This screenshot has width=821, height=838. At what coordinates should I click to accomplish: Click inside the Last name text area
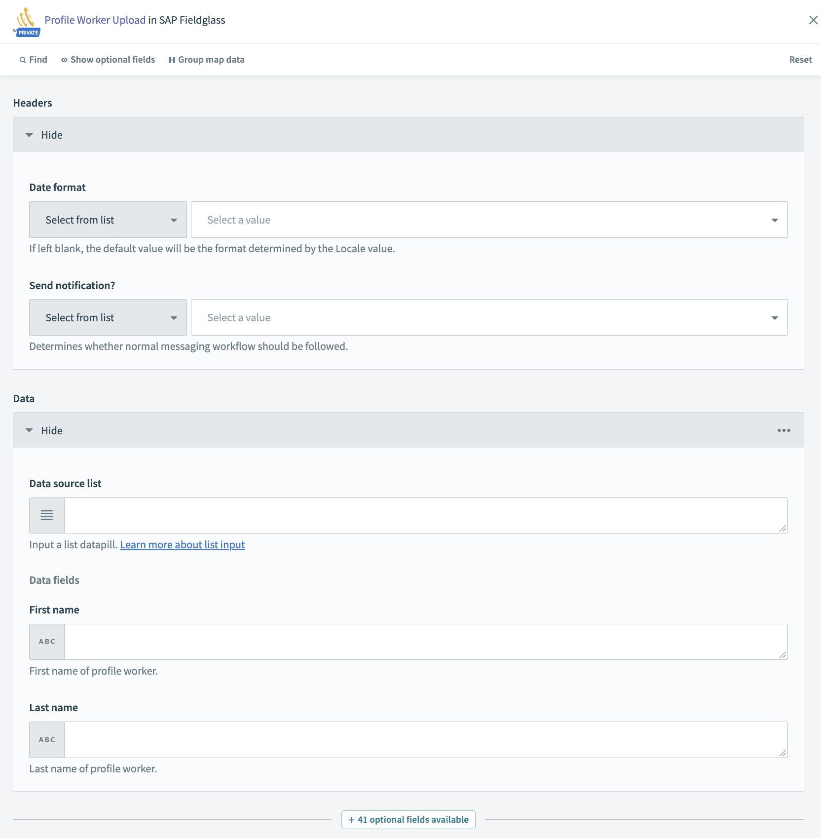tap(424, 739)
